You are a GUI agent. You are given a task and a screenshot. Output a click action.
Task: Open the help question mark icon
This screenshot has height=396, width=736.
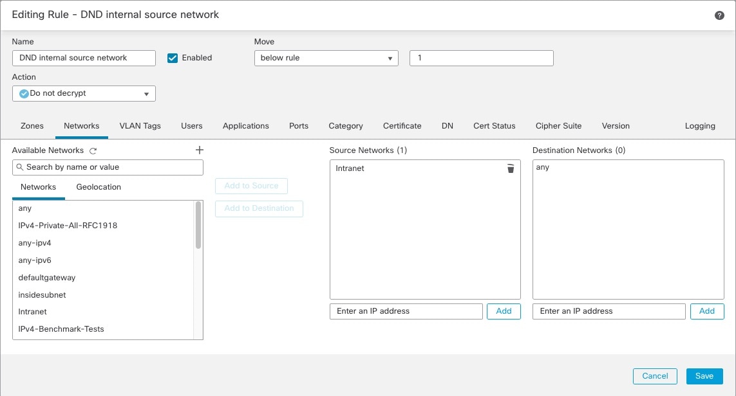click(719, 15)
